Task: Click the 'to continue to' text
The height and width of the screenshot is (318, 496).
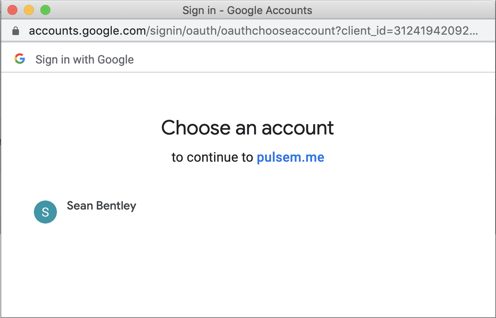Action: point(213,157)
